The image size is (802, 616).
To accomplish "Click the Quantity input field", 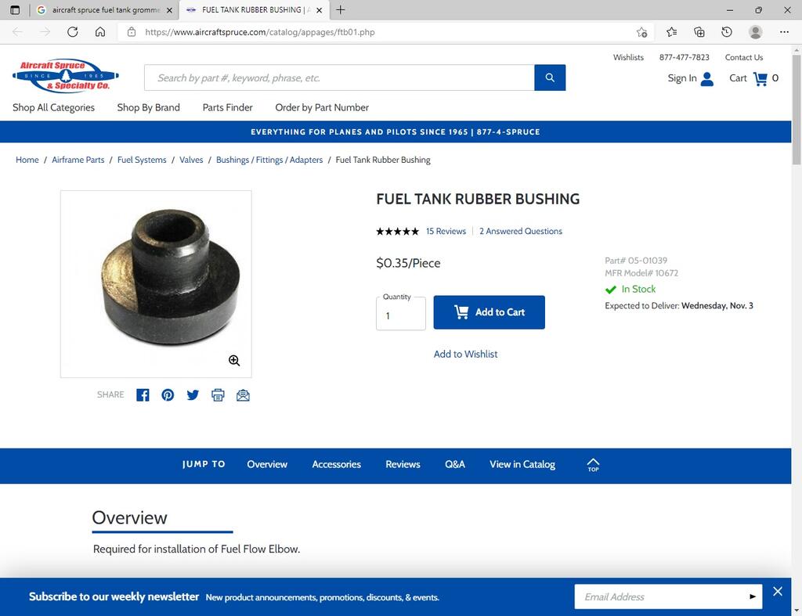I will coord(401,314).
